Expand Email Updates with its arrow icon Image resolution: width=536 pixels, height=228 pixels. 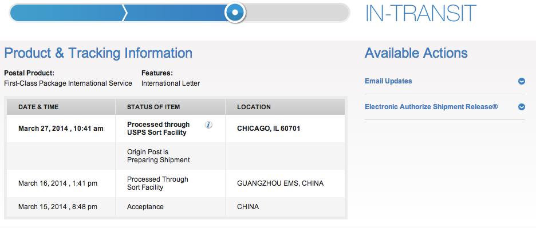pos(521,81)
